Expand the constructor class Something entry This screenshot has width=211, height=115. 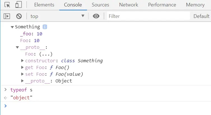[22, 61]
